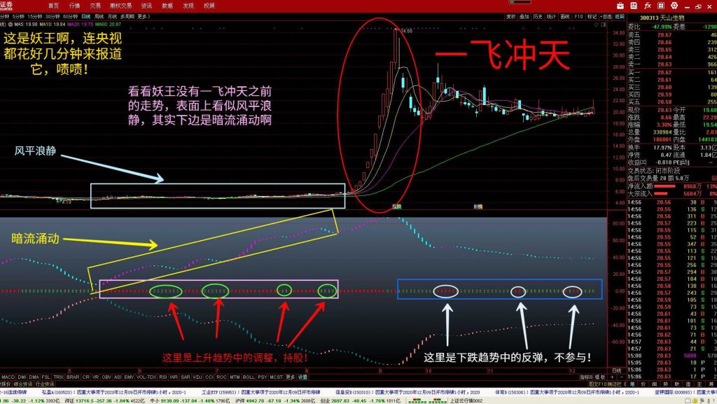Click the F10 company info button
Image resolution: width=717 pixels, height=404 pixels.
coord(578,15)
